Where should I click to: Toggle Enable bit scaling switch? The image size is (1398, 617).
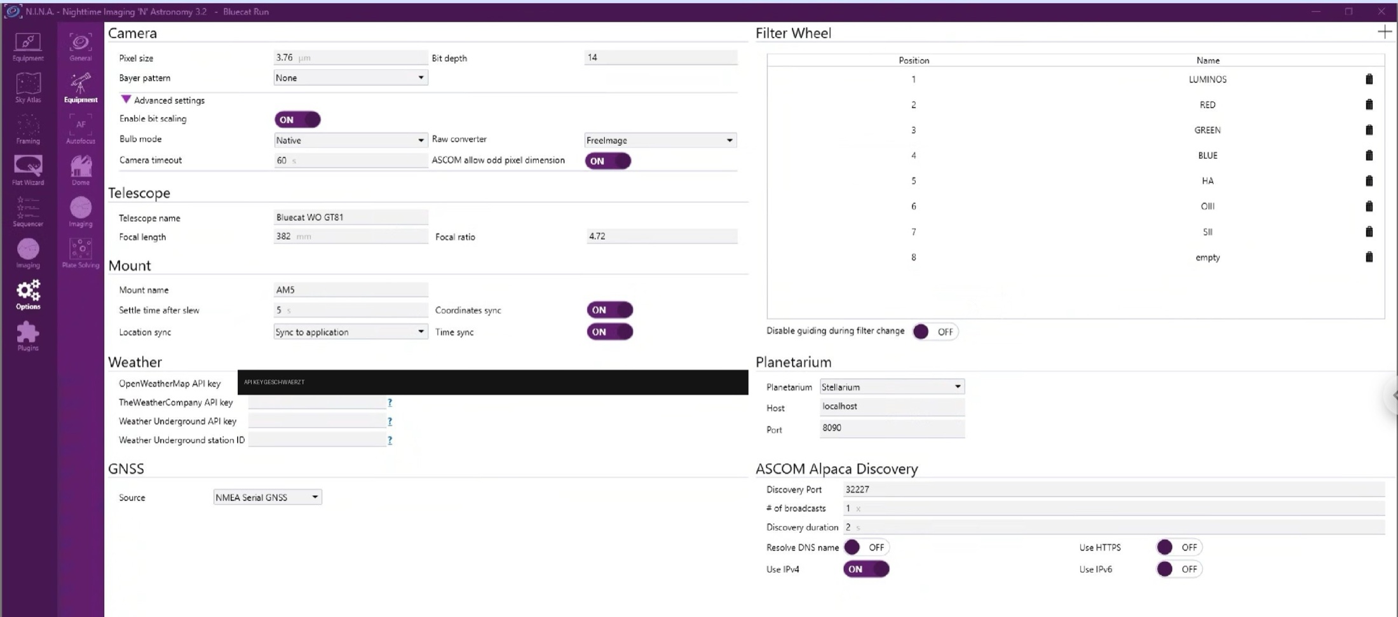coord(297,119)
